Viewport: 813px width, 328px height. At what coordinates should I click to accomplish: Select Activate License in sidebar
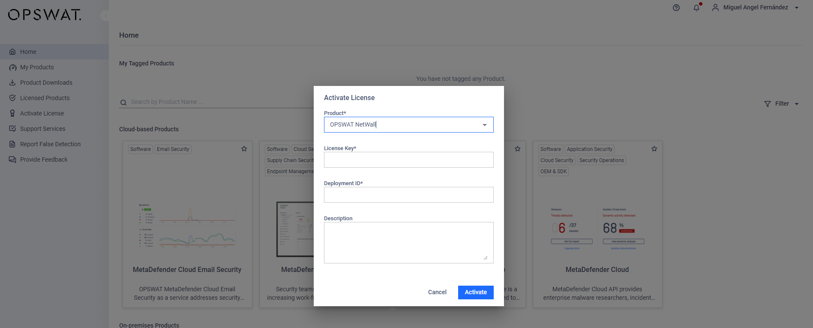point(54,113)
